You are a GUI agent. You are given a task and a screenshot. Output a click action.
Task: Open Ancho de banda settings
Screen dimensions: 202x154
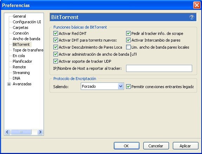pyautogui.click(x=26, y=39)
